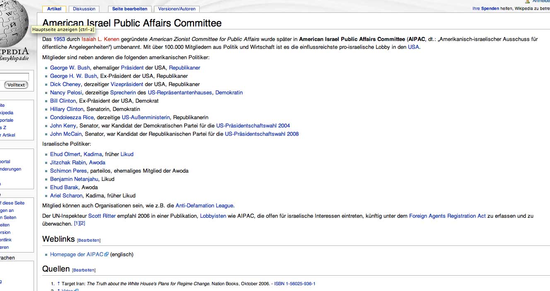Viewport: 550px width, 291px height.
Task: Open the Versionen/Autoren tab
Action: point(176,9)
